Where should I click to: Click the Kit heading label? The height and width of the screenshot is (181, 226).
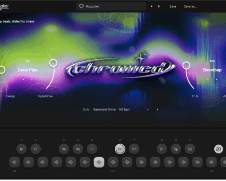coord(28,61)
